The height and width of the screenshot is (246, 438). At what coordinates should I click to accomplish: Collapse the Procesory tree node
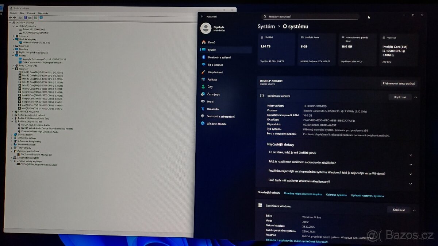pos(13,69)
